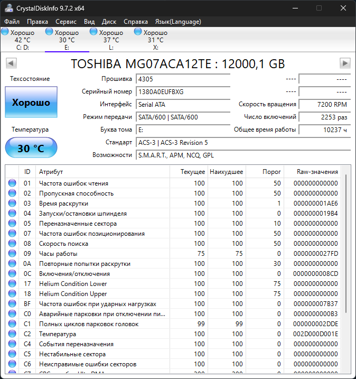This screenshot has width=356, height=379.
Task: Select disk X: at 31 °C
Action: coord(155,40)
